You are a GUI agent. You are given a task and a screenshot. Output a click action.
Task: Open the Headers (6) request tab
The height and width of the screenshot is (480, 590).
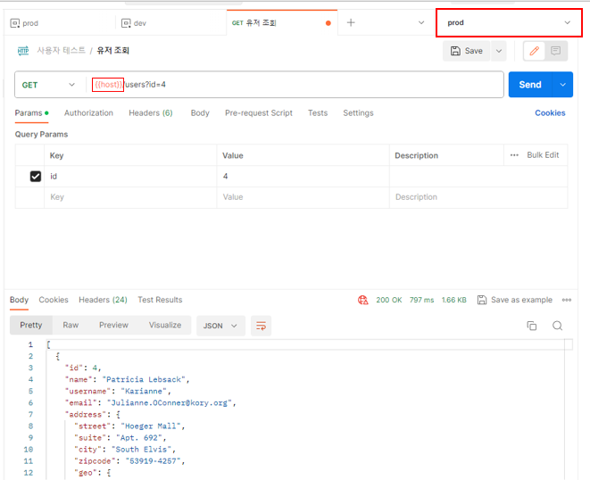point(151,113)
